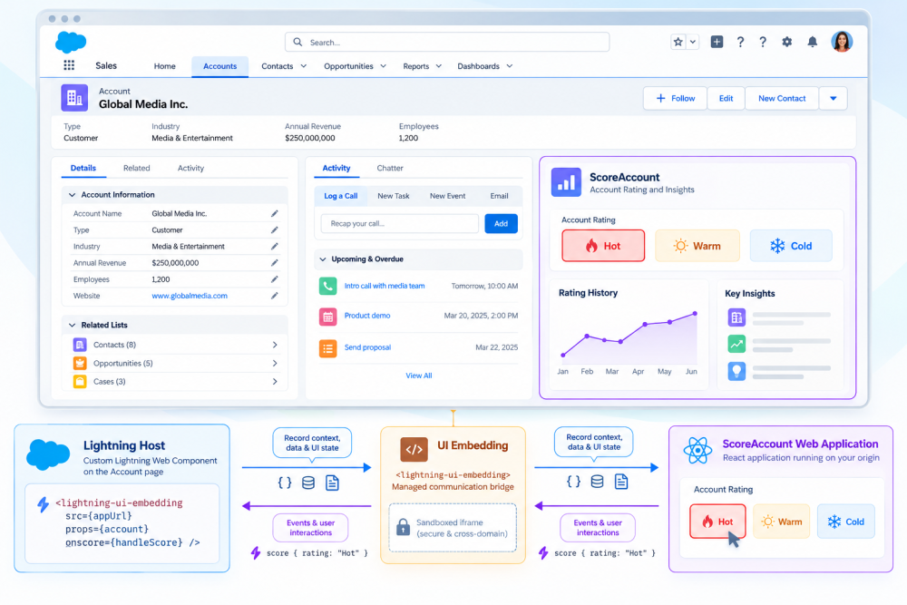Click the lightbulb icon in Key Insights
Screen dimensions: 907x605
point(736,371)
